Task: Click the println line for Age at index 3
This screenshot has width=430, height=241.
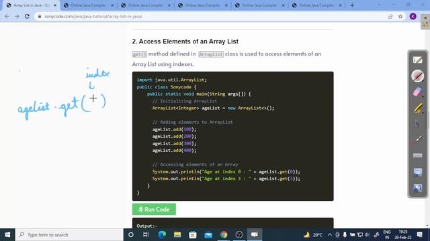Action: click(x=226, y=179)
